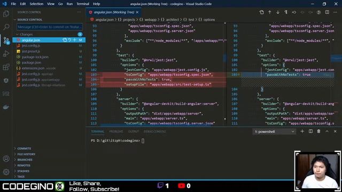Click 'webapp' in the breadcrumb
The width and height of the screenshot is (342, 192).
151,20
